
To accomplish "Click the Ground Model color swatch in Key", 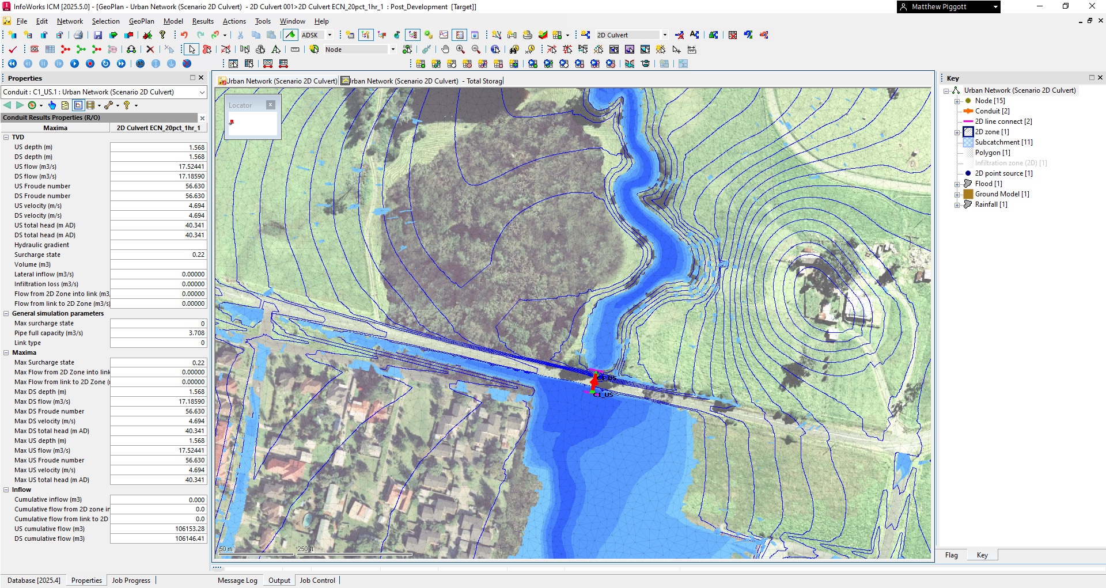I will (x=968, y=194).
